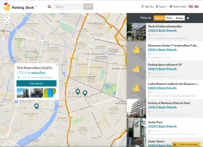
Task: Click the calendar icon on Asoke Place listing
Action: pos(149,131)
